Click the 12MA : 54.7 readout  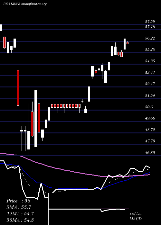pos(20,213)
